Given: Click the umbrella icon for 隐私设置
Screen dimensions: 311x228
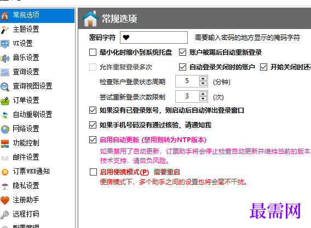Looking at the screenshot, I should coord(5,186).
